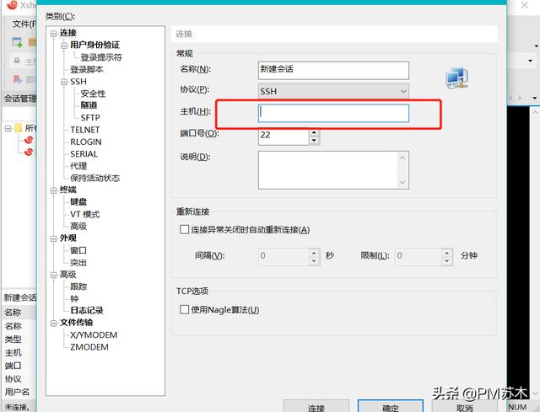This screenshot has width=540, height=412.
Task: Increase the 间隔 interval value
Action: coord(314,253)
